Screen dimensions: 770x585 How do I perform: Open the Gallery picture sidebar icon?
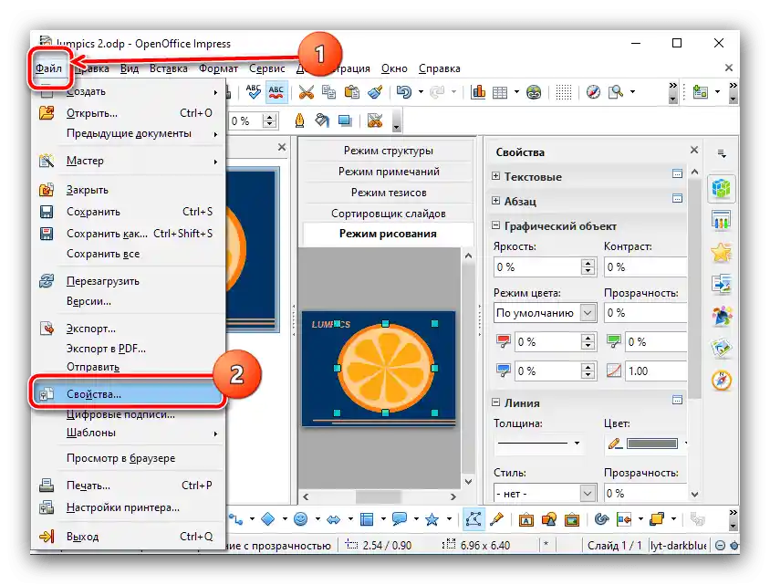(x=722, y=349)
